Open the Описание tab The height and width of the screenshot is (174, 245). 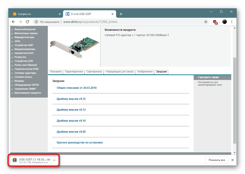pyautogui.click(x=56, y=72)
